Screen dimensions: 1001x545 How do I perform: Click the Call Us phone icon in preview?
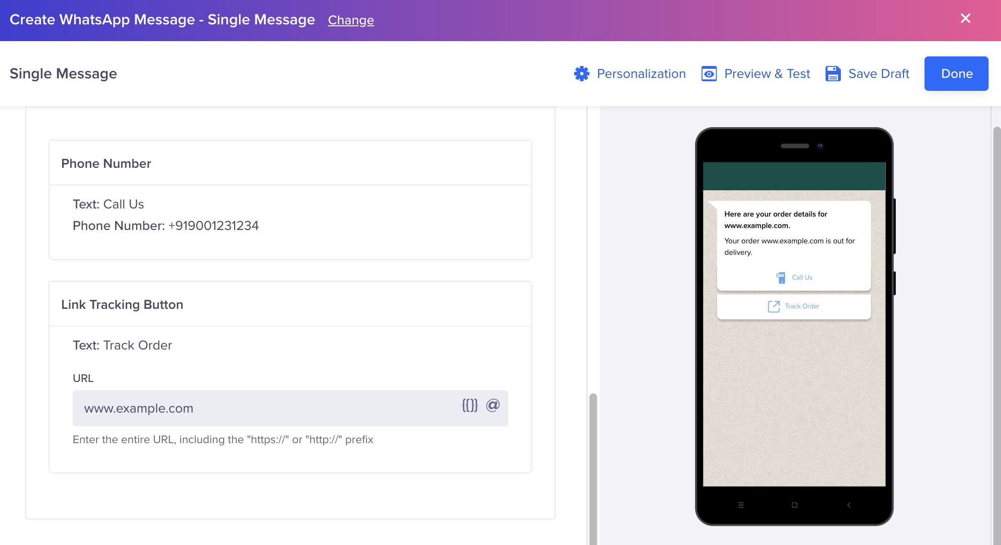[x=780, y=276]
